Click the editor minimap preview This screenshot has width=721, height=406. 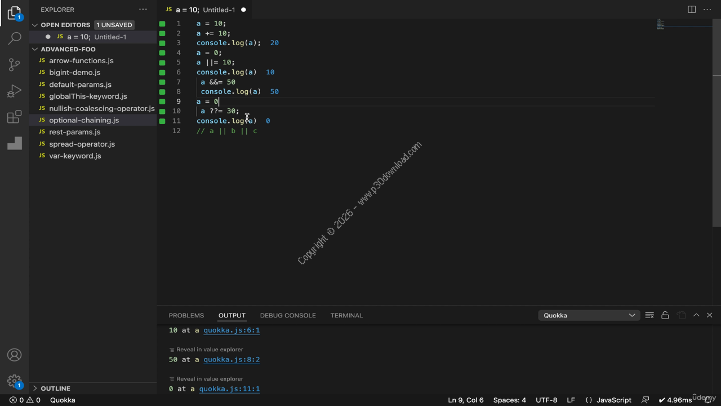pos(661,24)
